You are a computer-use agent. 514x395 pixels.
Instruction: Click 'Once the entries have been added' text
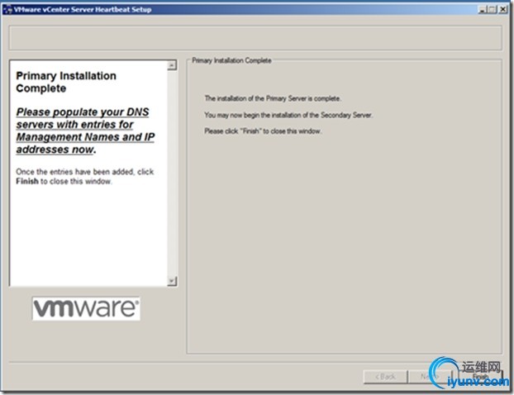[84, 176]
